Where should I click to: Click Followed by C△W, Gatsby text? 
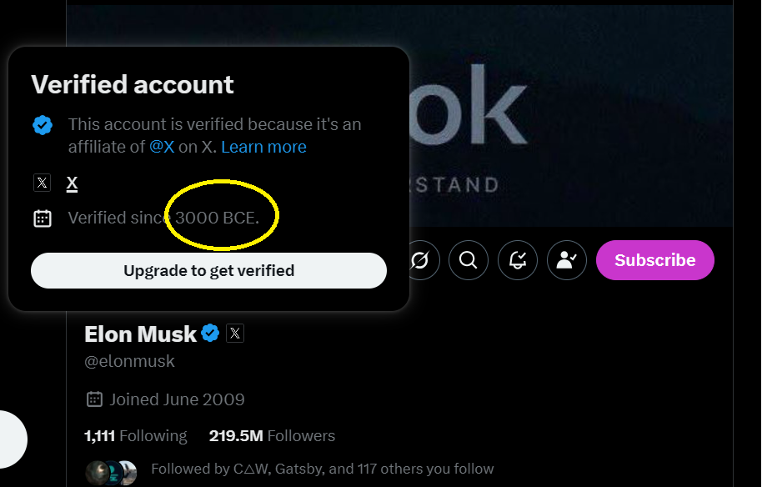coord(322,469)
